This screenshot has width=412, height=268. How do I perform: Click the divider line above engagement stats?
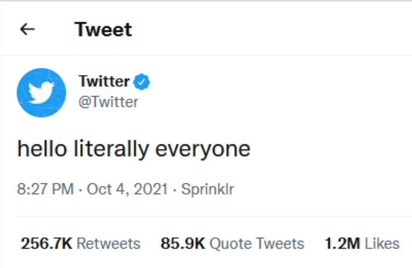pyautogui.click(x=206, y=216)
